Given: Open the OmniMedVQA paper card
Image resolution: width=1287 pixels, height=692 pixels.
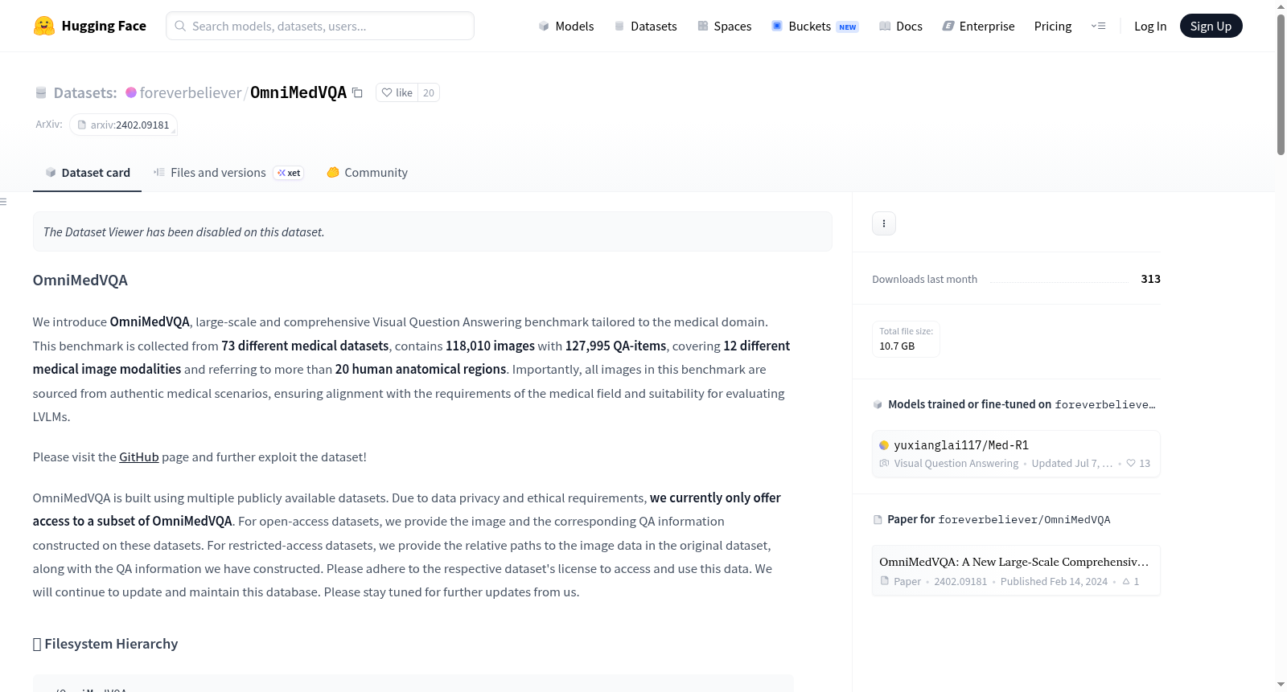Looking at the screenshot, I should [1016, 571].
